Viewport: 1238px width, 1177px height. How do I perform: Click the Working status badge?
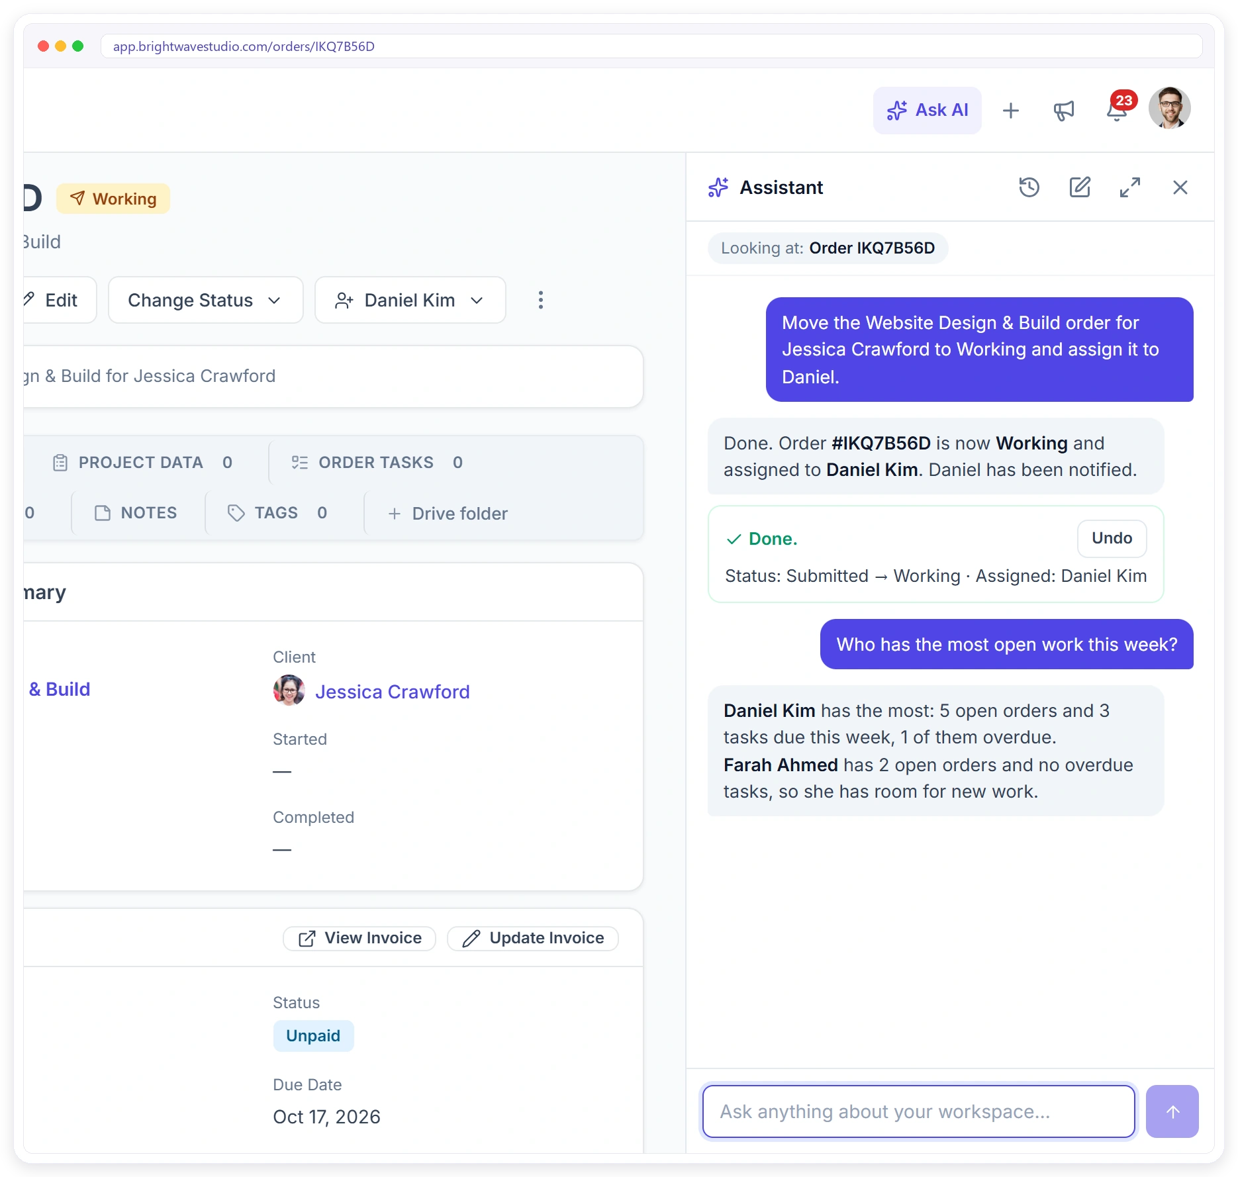[x=113, y=199]
